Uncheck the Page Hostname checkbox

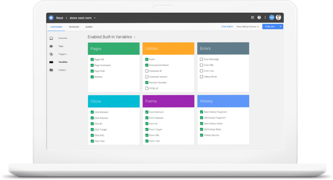pos(92,65)
